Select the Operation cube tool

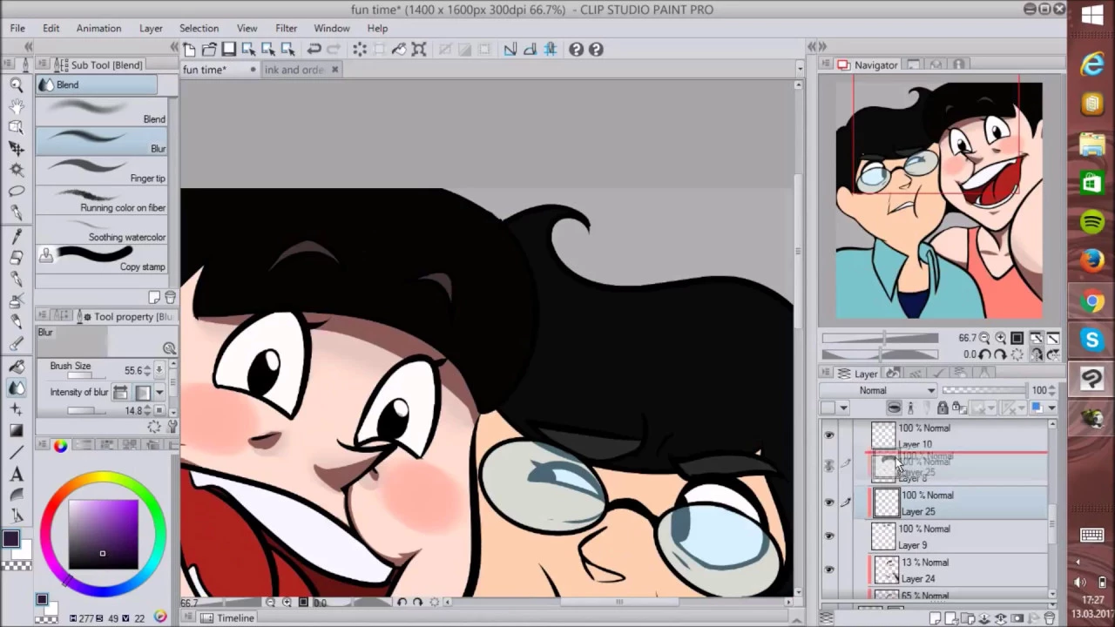17,127
